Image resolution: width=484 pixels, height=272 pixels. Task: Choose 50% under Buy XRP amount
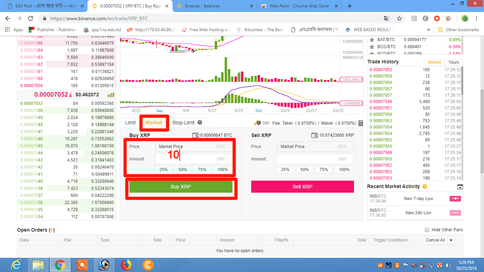(183, 170)
